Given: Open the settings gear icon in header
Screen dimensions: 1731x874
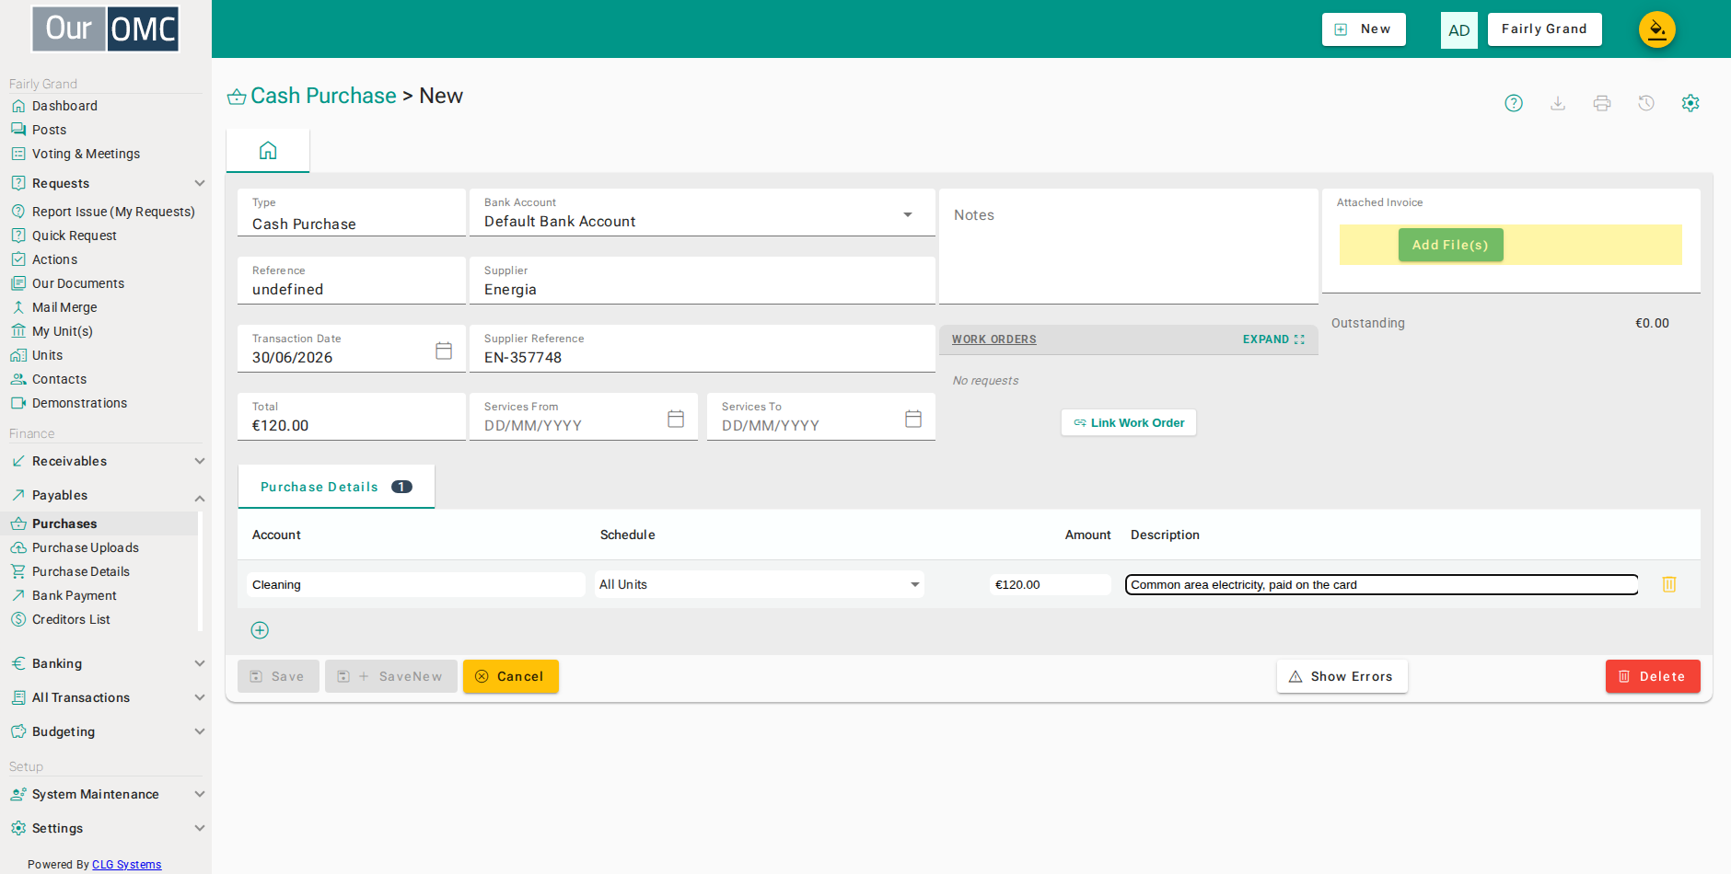Looking at the screenshot, I should [1690, 103].
